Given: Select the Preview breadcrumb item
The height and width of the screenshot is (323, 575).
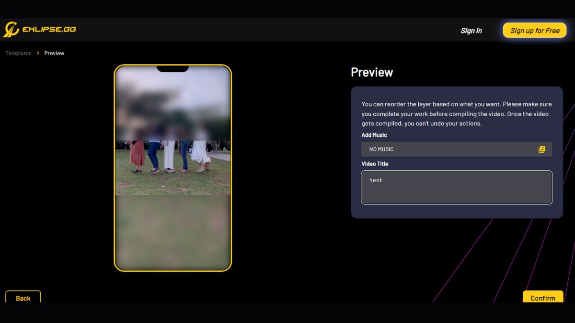Looking at the screenshot, I should [x=54, y=53].
